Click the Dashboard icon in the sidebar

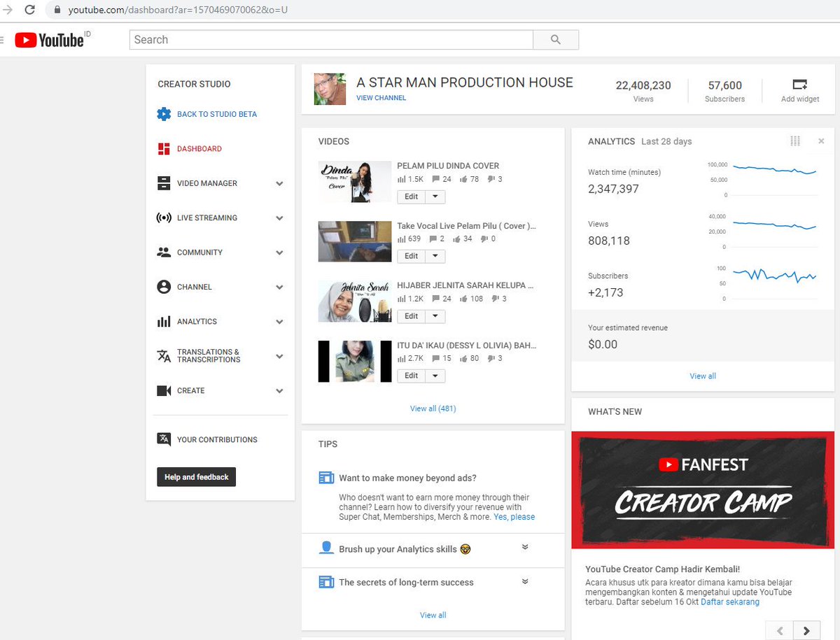coord(164,148)
